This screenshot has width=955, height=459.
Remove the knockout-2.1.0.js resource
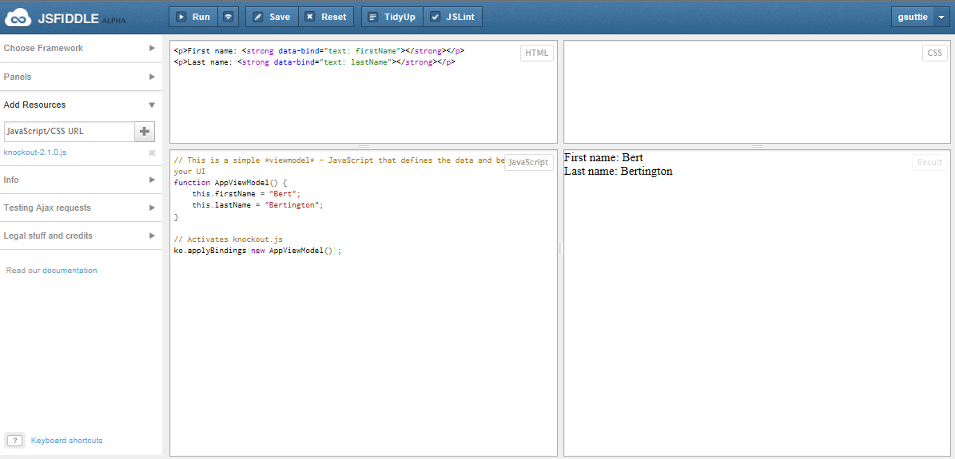[152, 152]
